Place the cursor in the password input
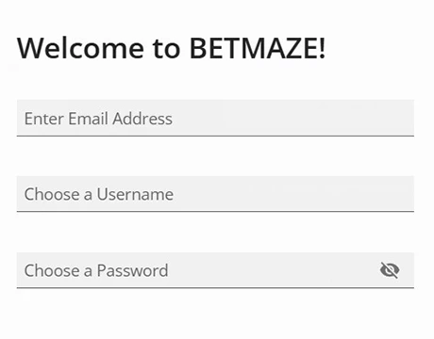This screenshot has height=339, width=434. pyautogui.click(x=215, y=270)
